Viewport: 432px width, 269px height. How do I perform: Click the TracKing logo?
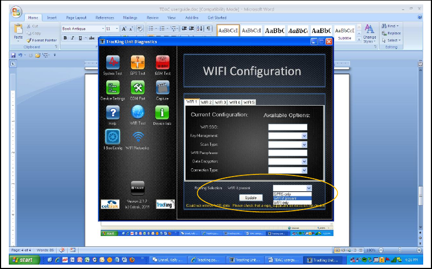pos(165,204)
